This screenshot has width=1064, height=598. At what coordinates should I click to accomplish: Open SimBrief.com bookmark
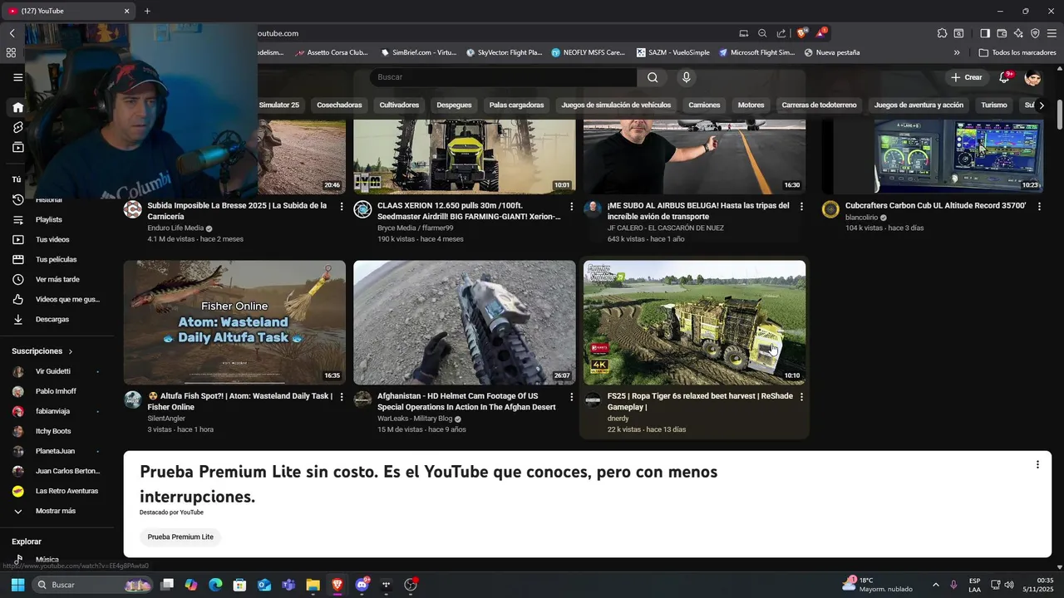[419, 52]
